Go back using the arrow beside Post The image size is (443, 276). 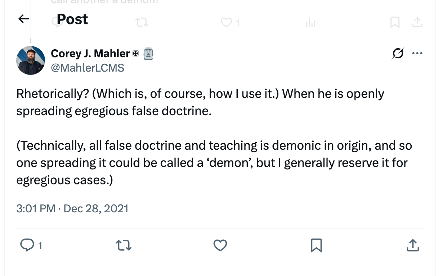tap(23, 19)
